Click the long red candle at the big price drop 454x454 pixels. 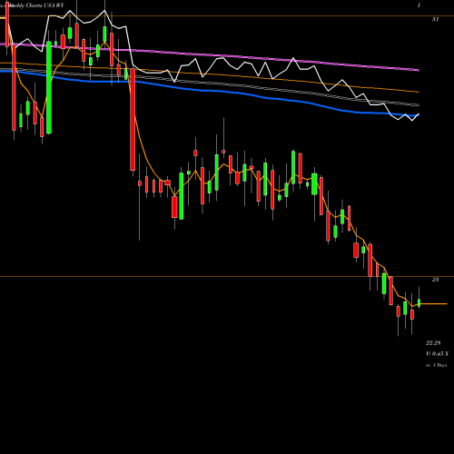133,120
